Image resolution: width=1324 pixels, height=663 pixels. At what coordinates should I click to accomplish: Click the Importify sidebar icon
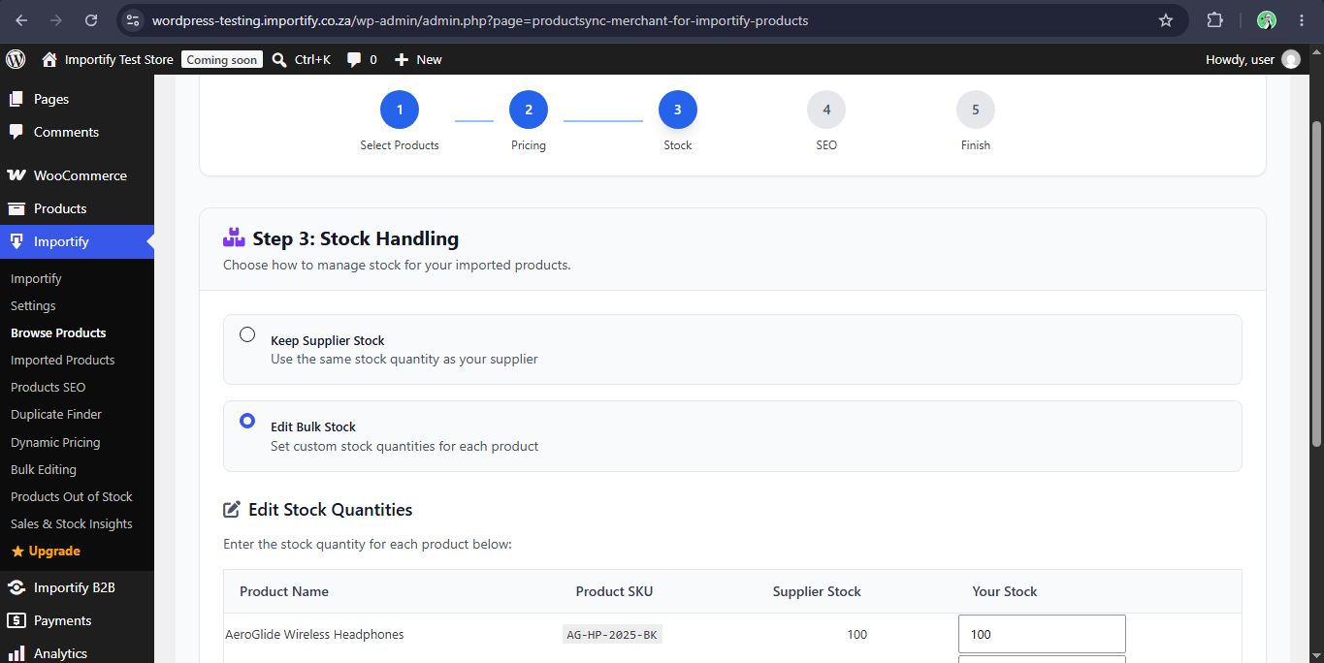pyautogui.click(x=16, y=241)
